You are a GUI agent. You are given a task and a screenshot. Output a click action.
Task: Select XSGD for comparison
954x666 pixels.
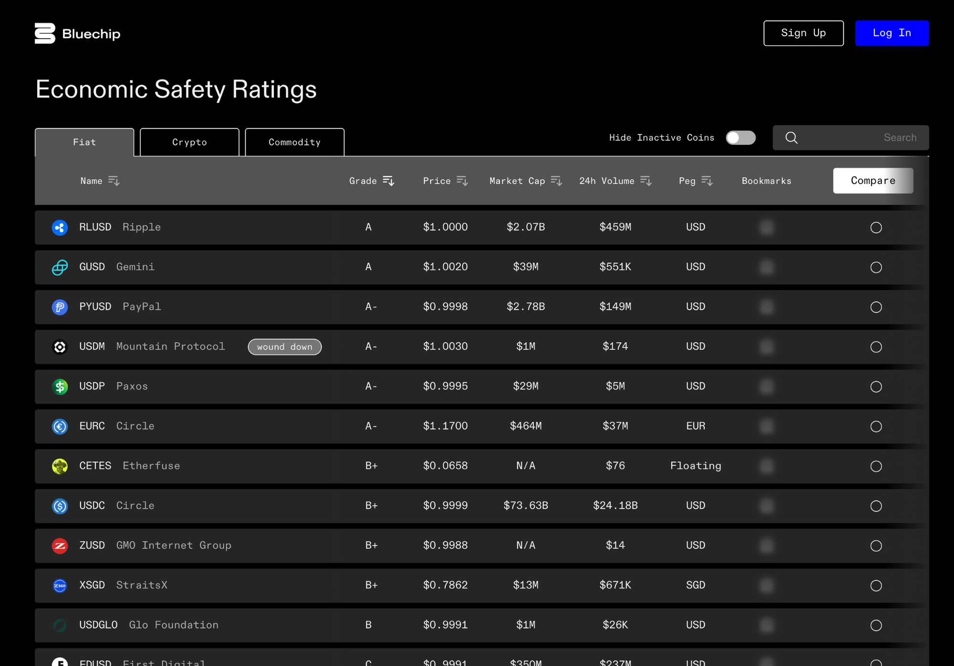(876, 585)
